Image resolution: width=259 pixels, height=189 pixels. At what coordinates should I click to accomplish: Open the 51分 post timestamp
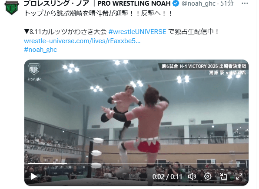[x=227, y=3]
